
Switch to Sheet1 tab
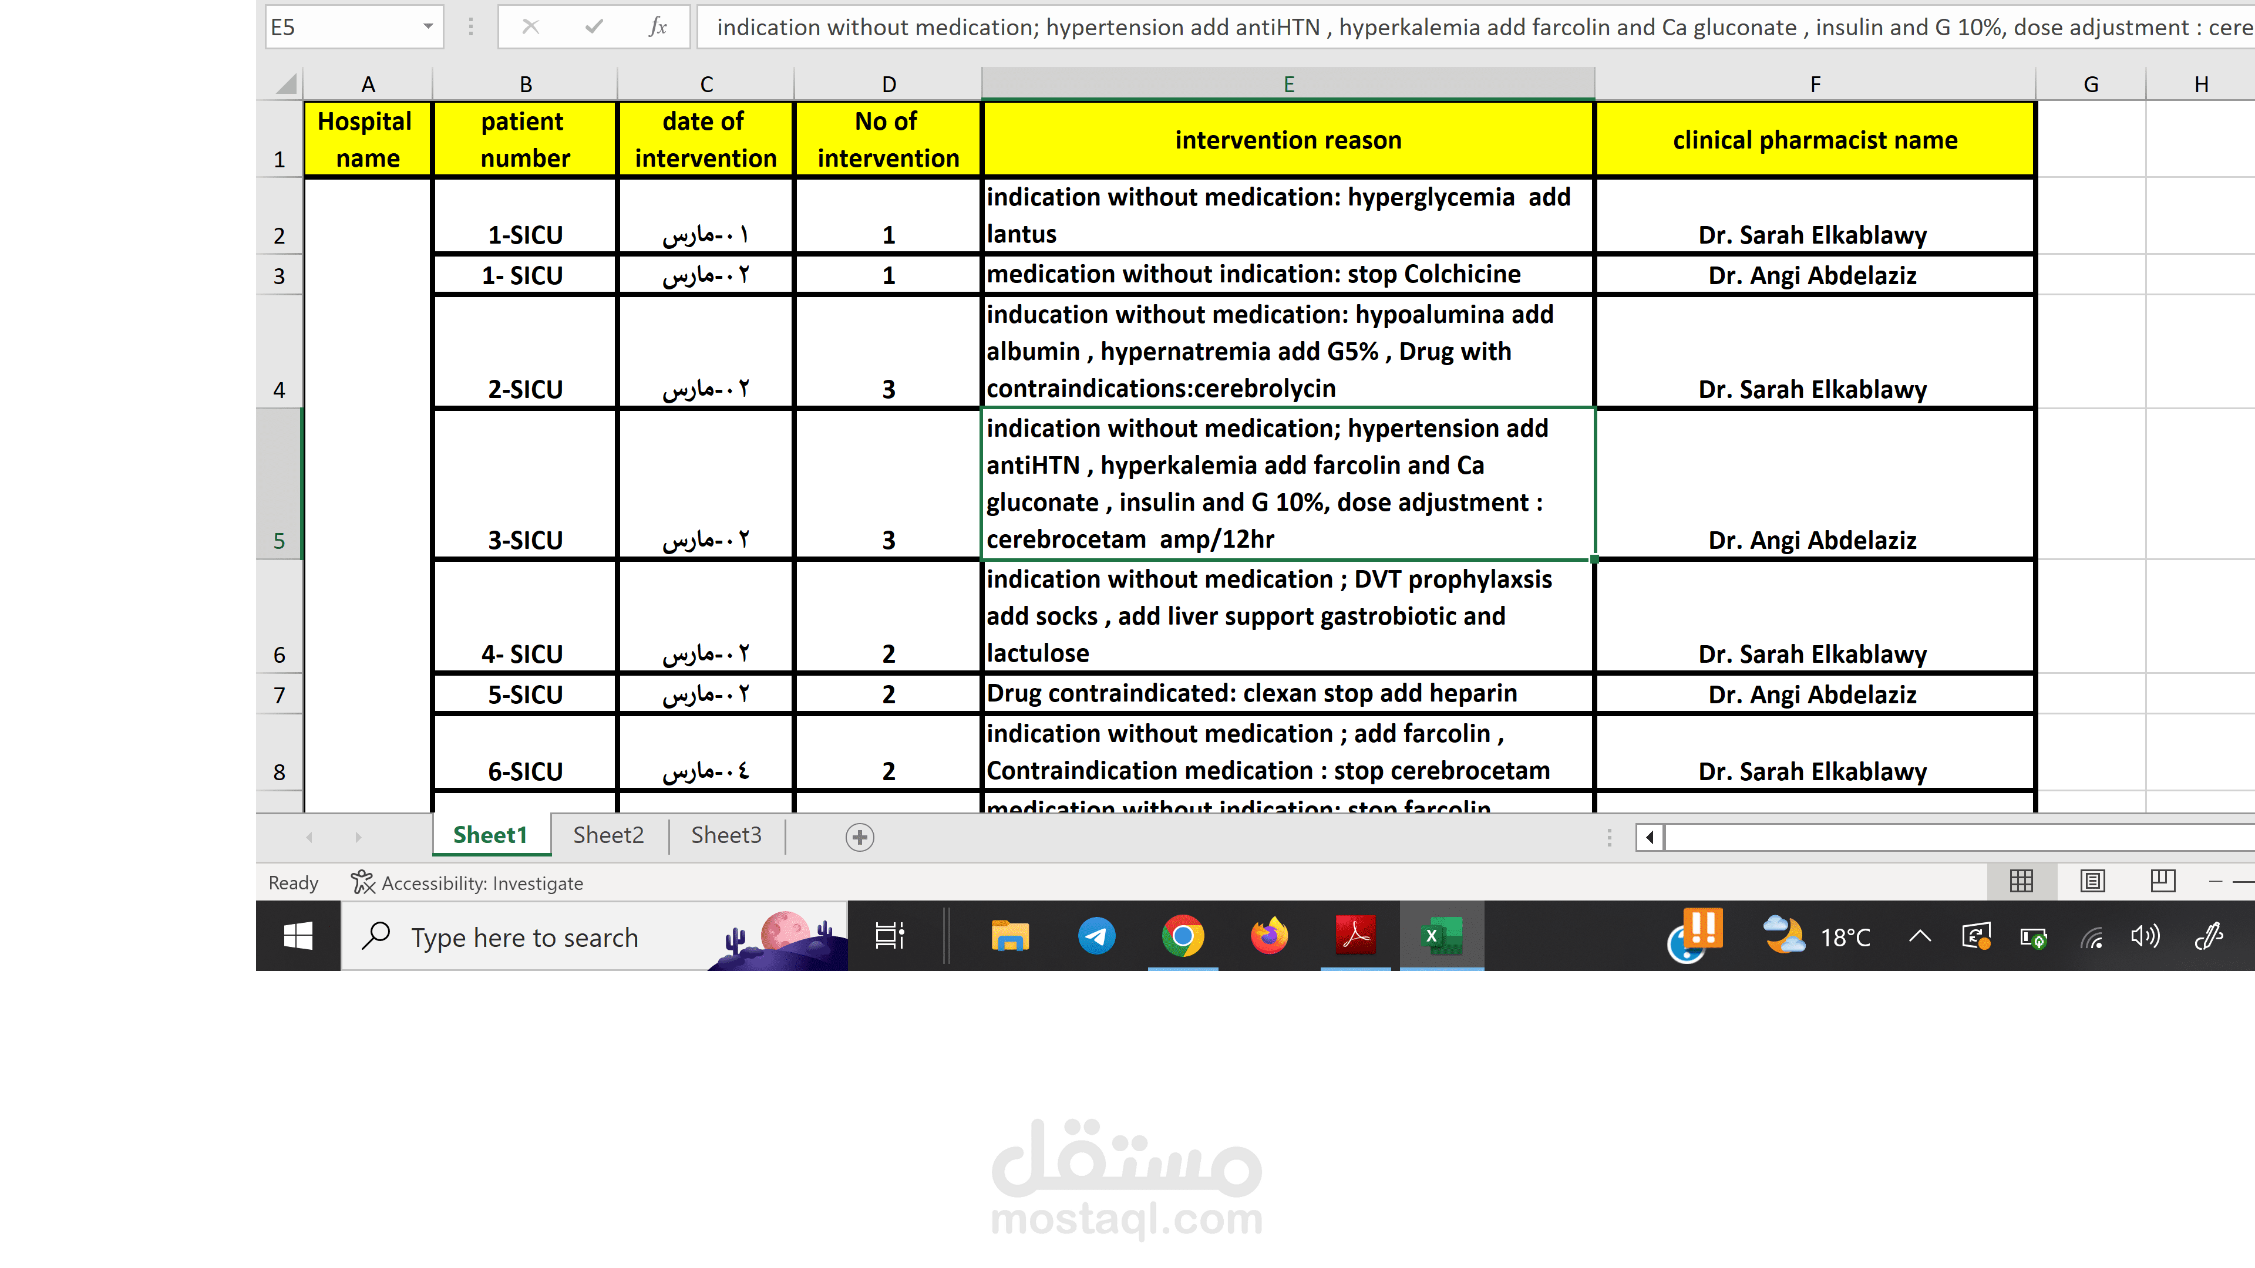click(x=490, y=836)
